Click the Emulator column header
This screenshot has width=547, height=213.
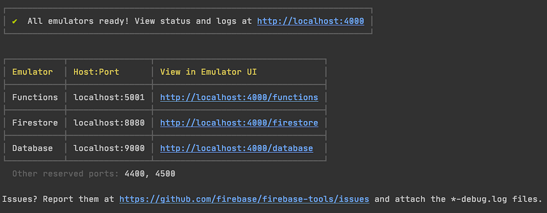(x=33, y=72)
